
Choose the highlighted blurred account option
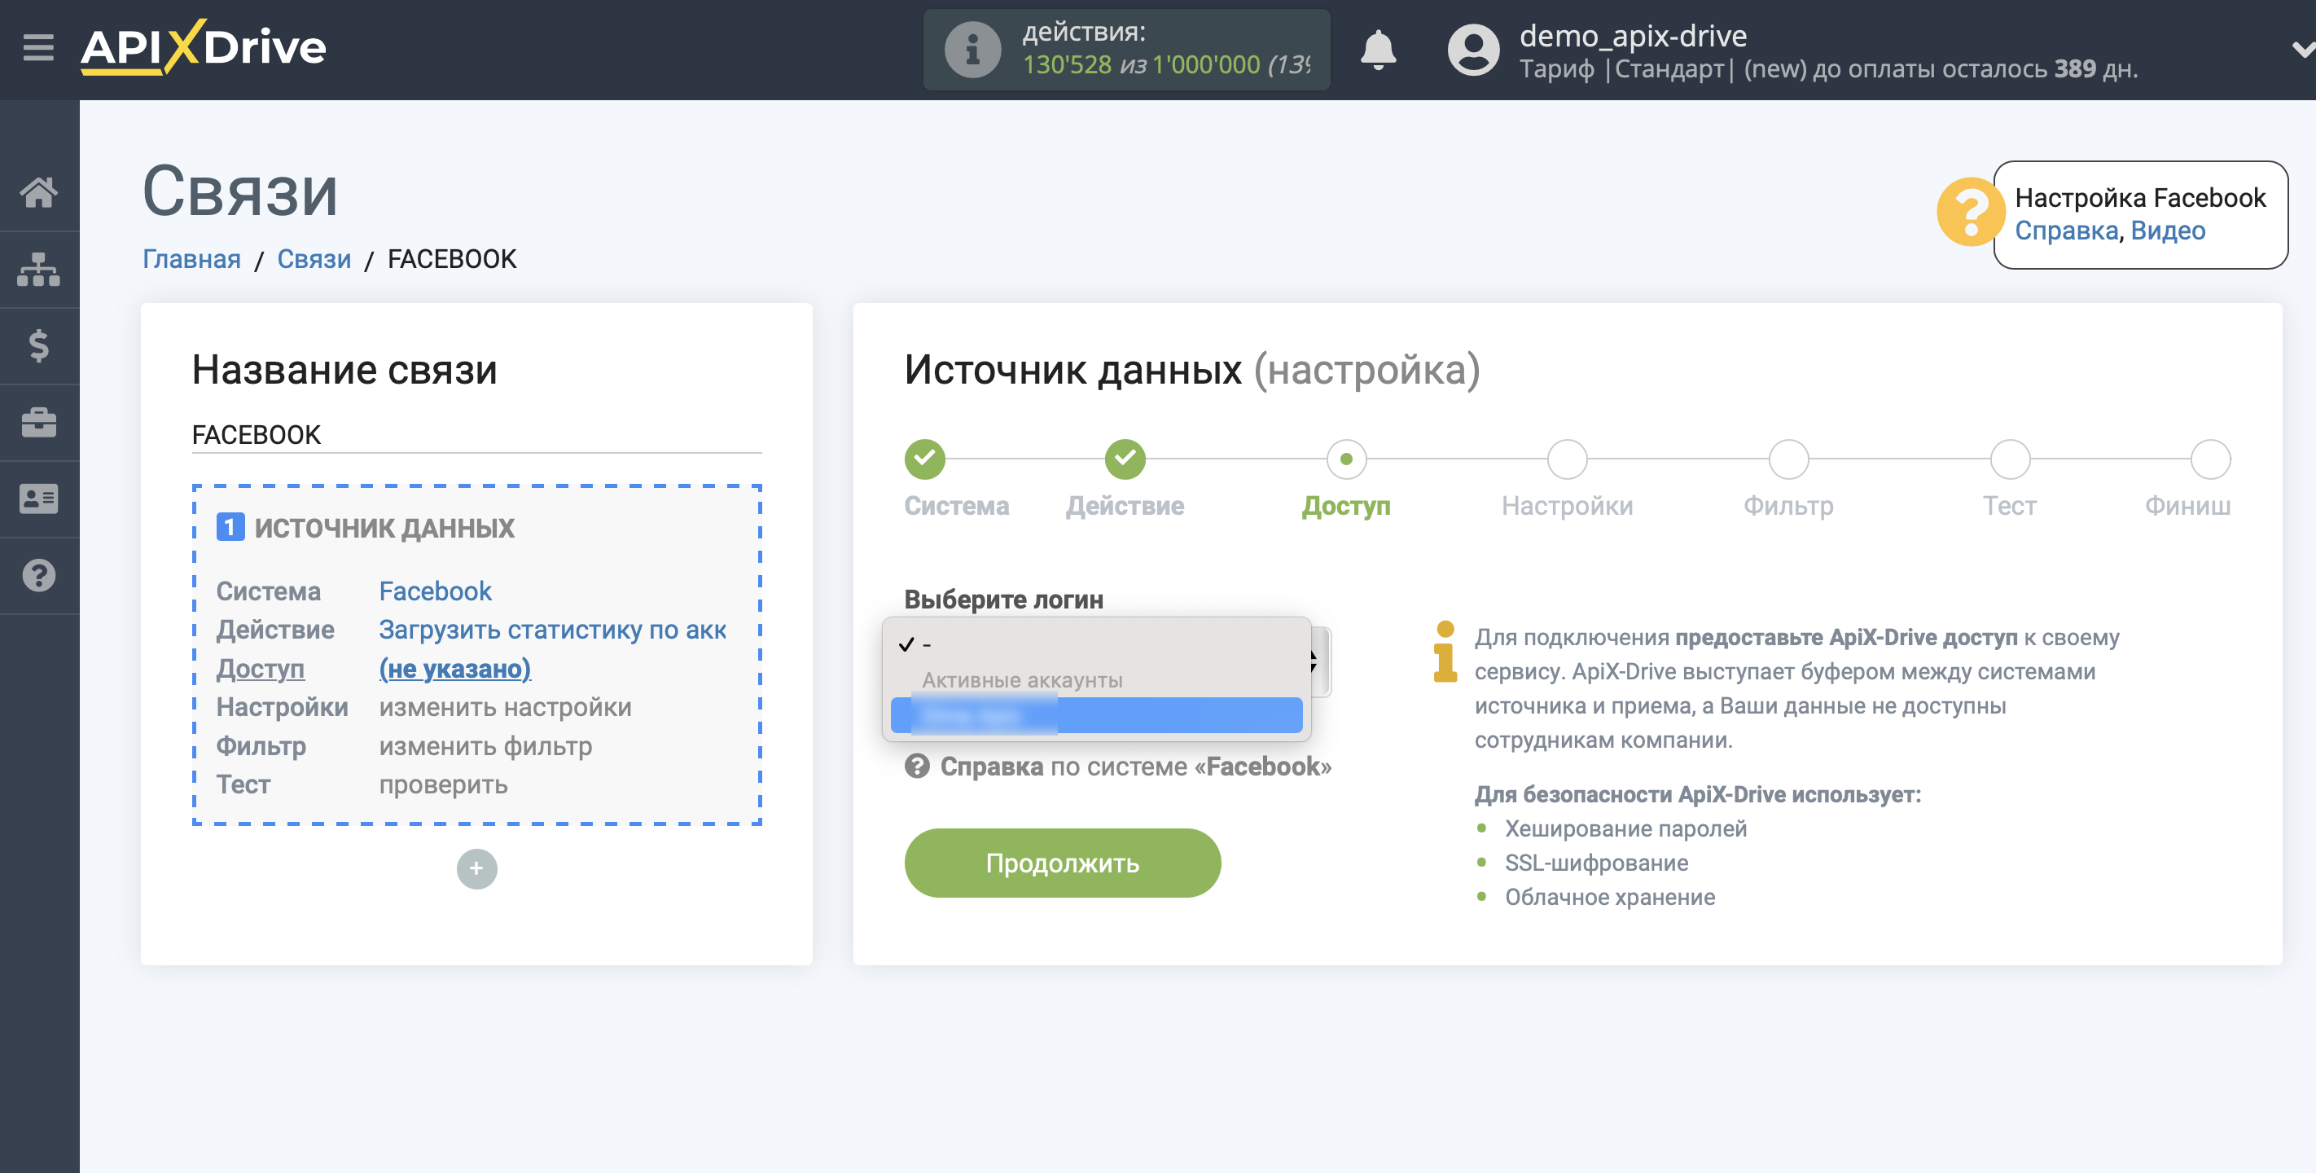1096,715
